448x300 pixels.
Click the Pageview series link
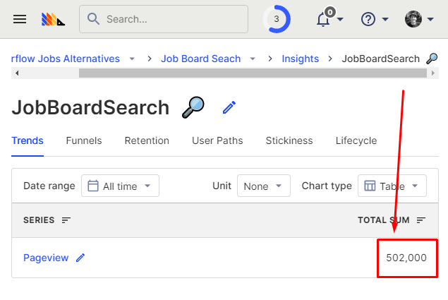[46, 258]
